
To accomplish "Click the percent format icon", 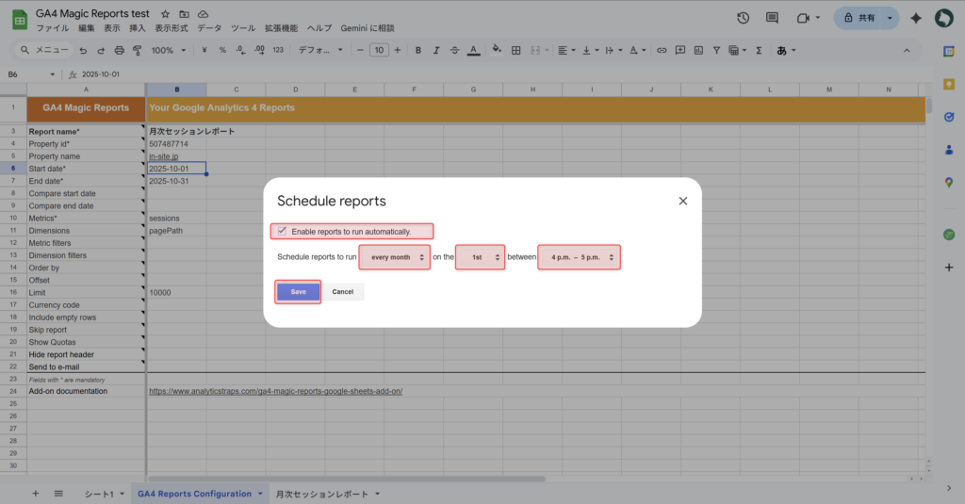I will pyautogui.click(x=222, y=51).
